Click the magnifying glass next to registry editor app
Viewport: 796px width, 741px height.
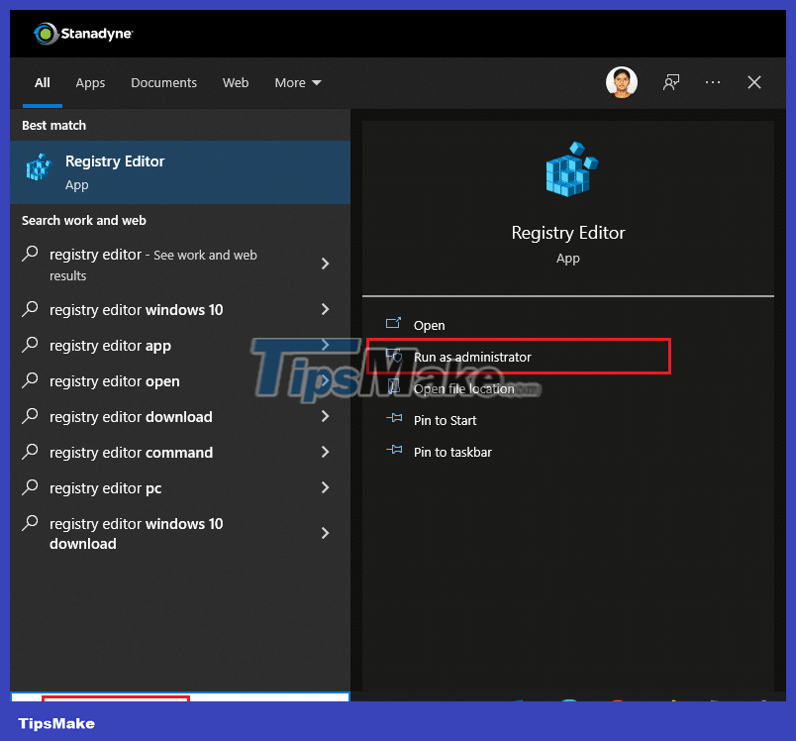pyautogui.click(x=29, y=346)
